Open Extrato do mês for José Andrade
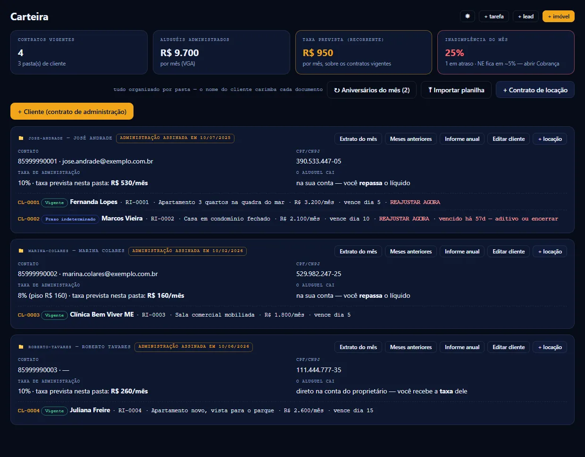Screen dimensions: 585x457 coord(359,139)
